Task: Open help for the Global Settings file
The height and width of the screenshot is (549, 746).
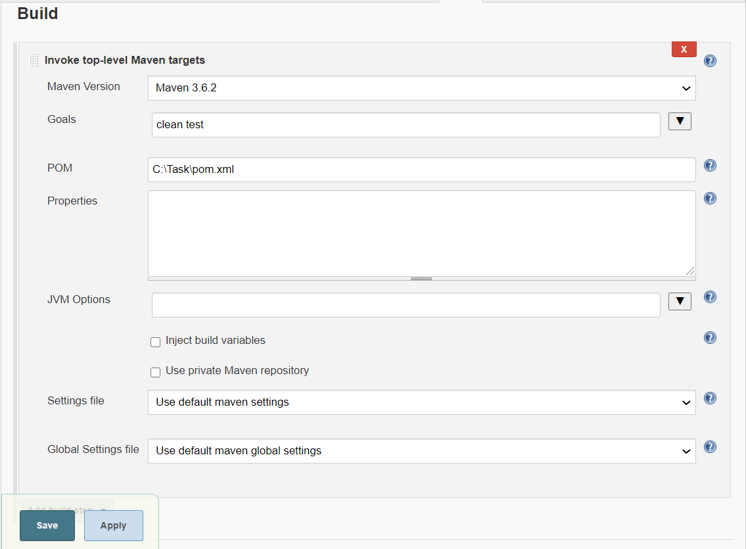Action: (x=710, y=446)
